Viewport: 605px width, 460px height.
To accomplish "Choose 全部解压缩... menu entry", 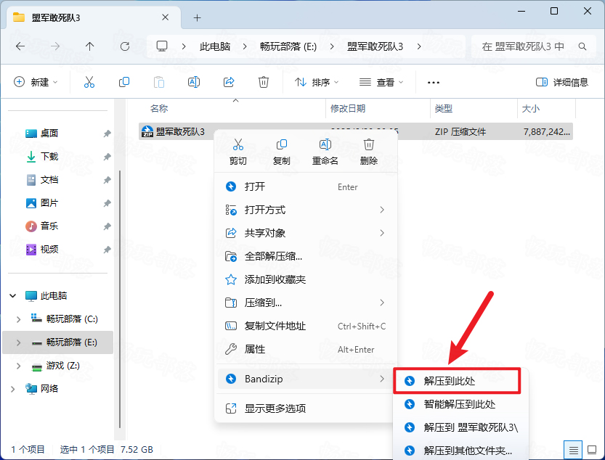I will 306,256.
